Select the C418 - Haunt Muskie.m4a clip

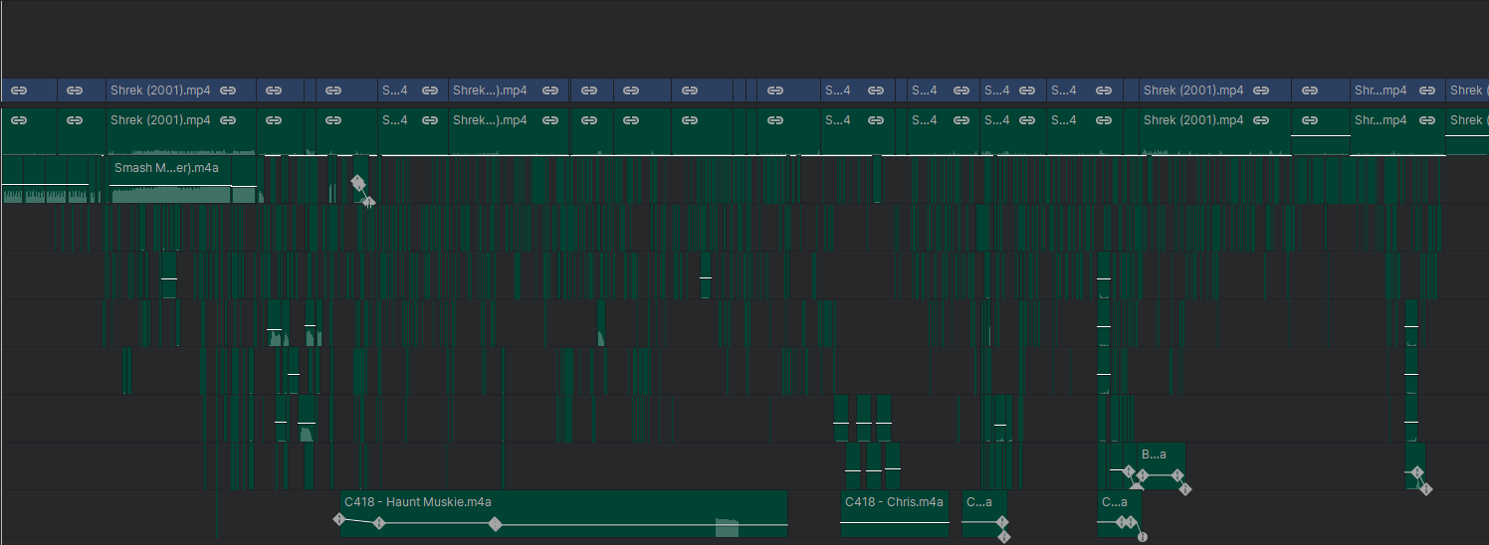point(563,513)
